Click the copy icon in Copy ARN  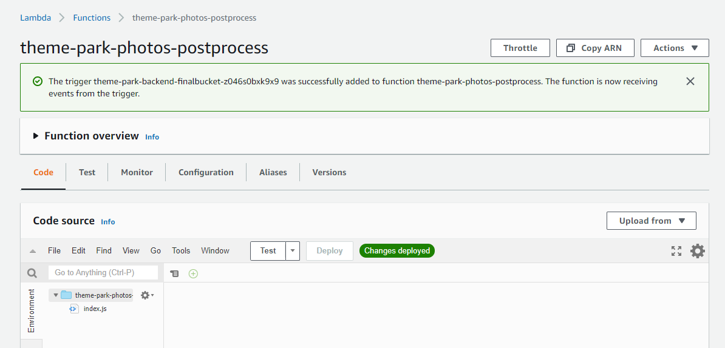pos(571,48)
